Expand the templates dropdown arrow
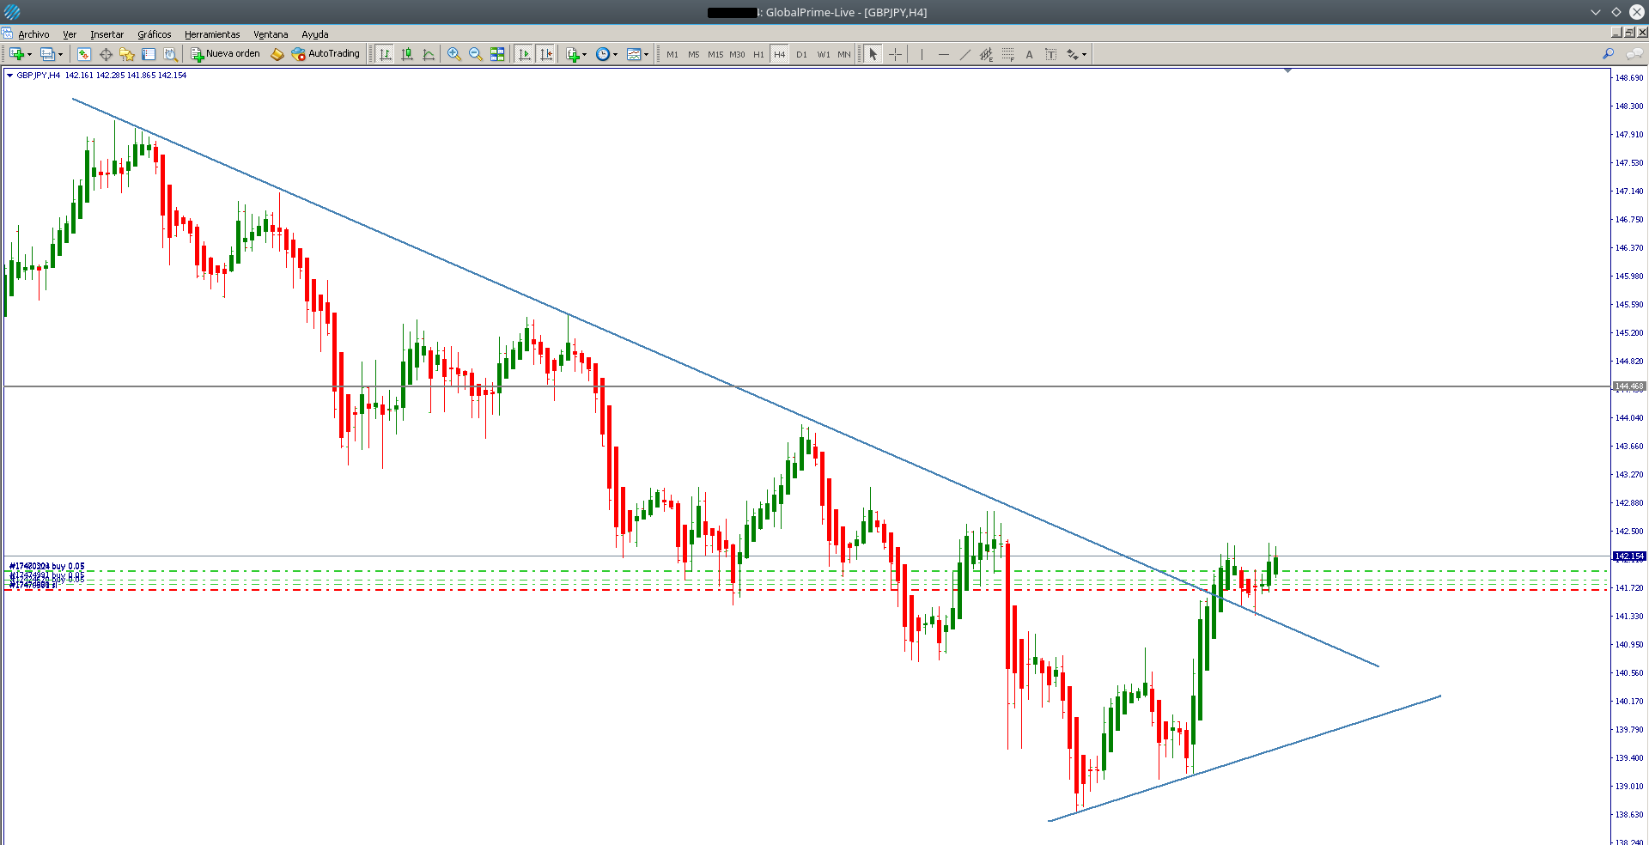Viewport: 1649px width, 845px height. [646, 54]
